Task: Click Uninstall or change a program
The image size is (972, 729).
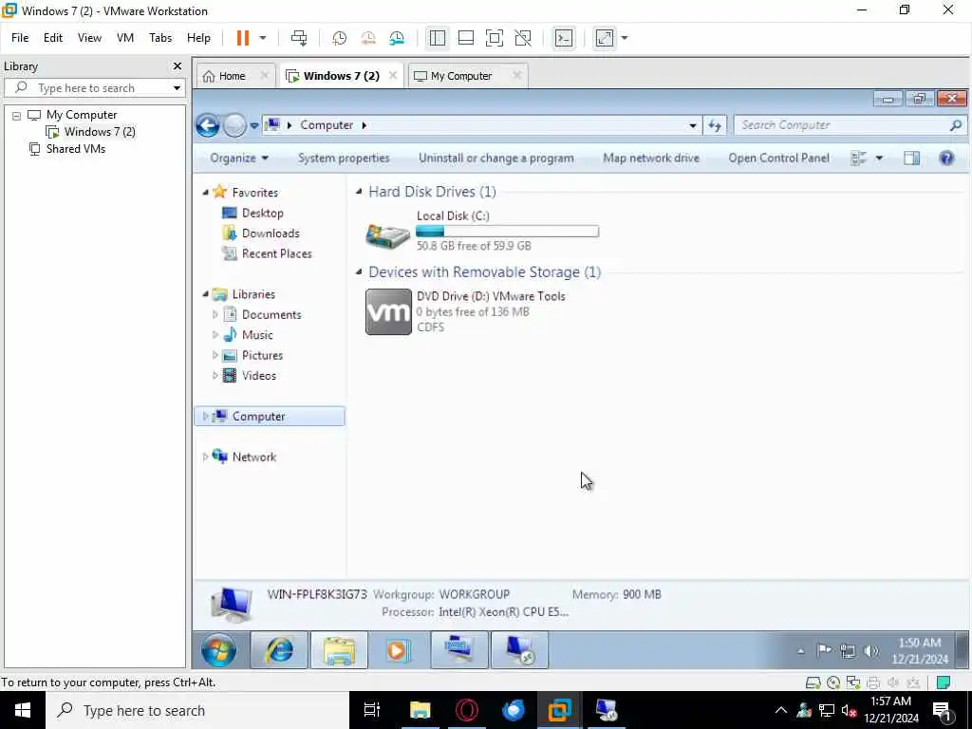Action: coord(495,159)
